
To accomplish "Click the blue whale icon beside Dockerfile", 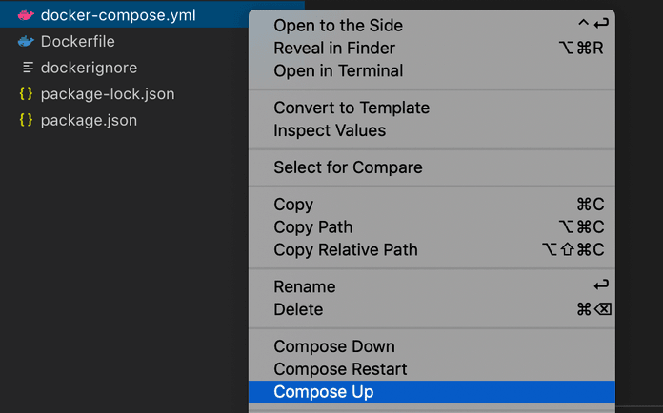I will pos(26,42).
